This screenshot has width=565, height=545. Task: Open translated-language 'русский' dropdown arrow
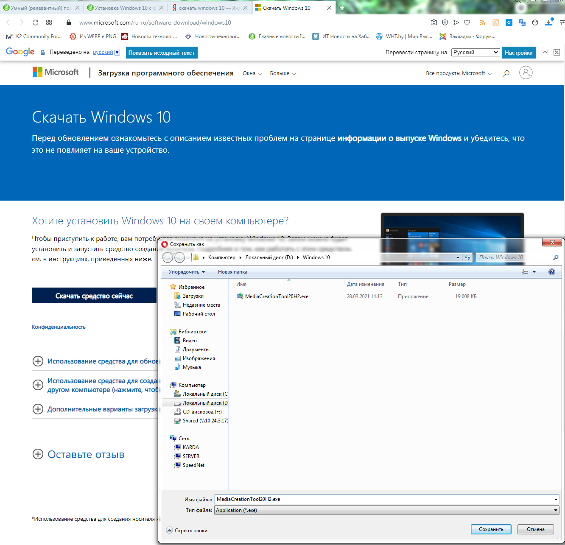click(x=117, y=53)
